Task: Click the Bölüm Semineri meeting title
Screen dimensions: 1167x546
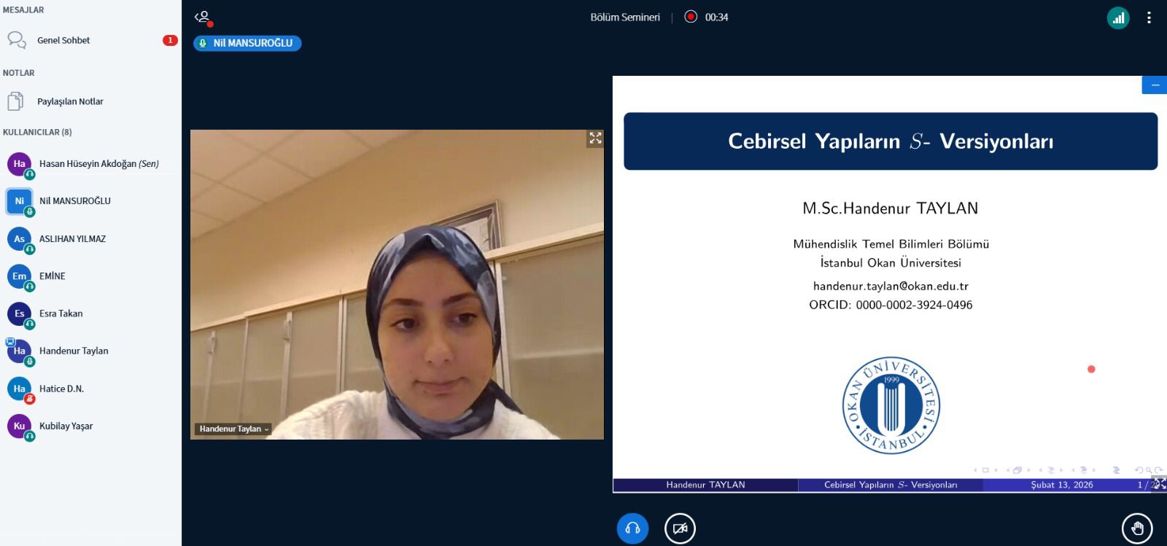Action: 624,17
